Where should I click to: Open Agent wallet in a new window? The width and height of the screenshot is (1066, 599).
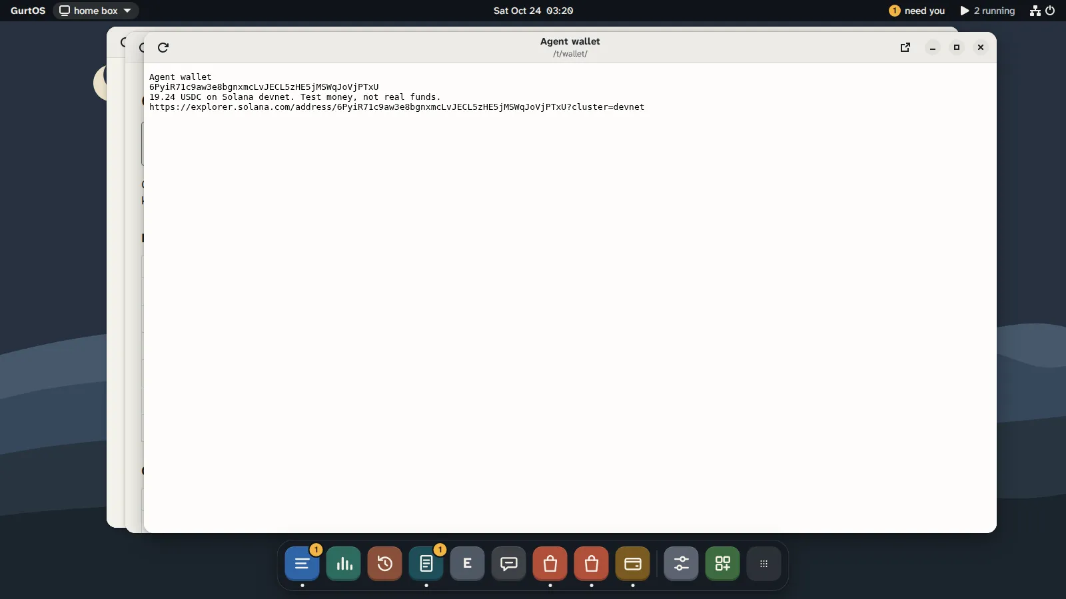[905, 47]
